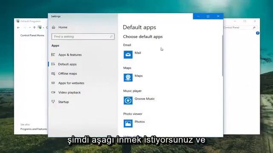Close the Settings window

pyautogui.click(x=218, y=16)
